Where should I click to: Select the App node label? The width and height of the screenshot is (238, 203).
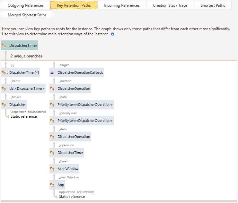coord(61,185)
